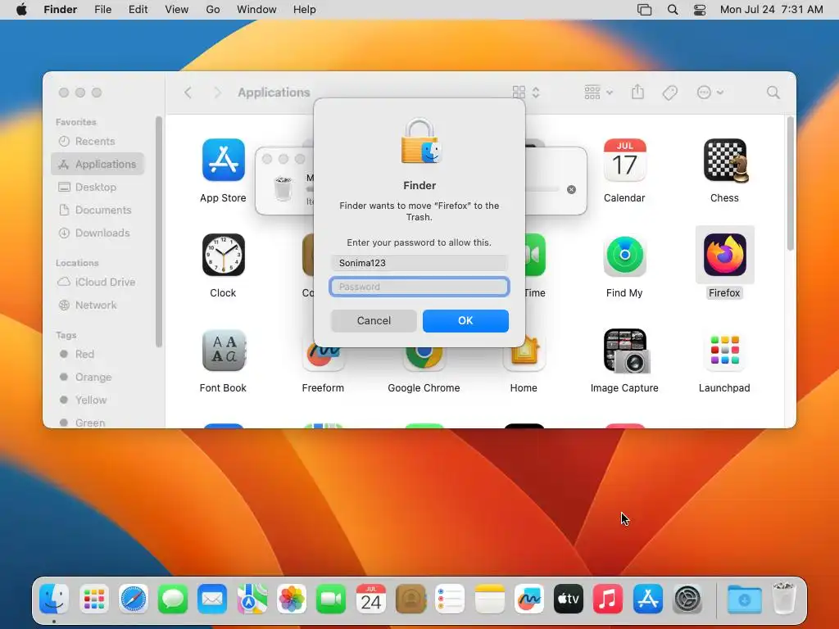Go forward in Finder window
839x629 pixels.
(216, 93)
